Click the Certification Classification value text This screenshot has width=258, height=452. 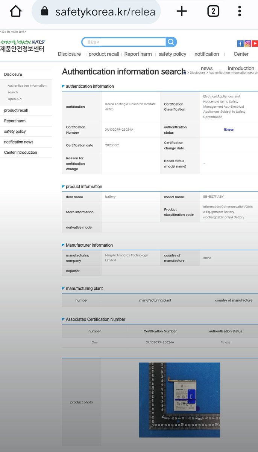pos(225,107)
